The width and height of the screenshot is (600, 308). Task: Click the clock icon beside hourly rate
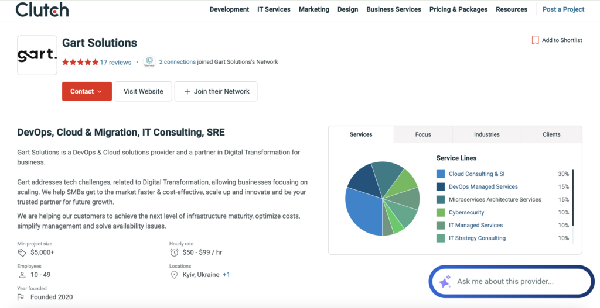pos(174,252)
